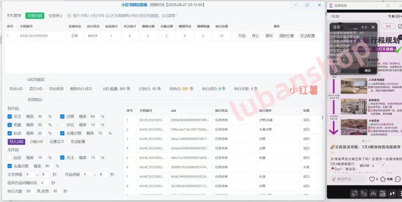Screen dimensions: 402x202
Task: Toggle 头像点赞 checkbox under 无作品
Action: 10,166
